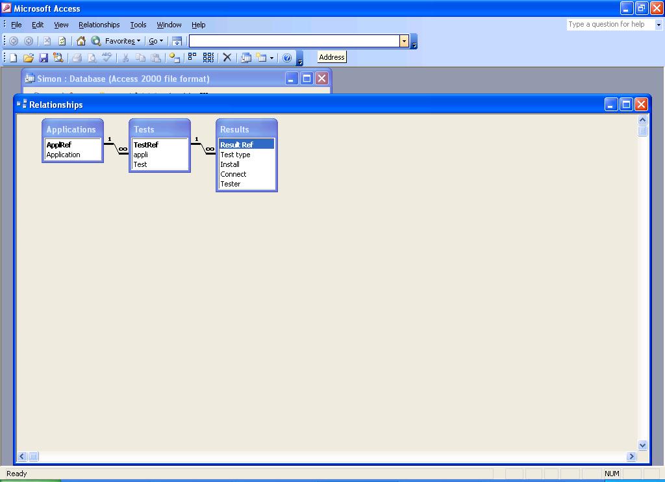The width and height of the screenshot is (665, 482).
Task: Click the vertical scrollbar down arrow
Action: click(642, 446)
